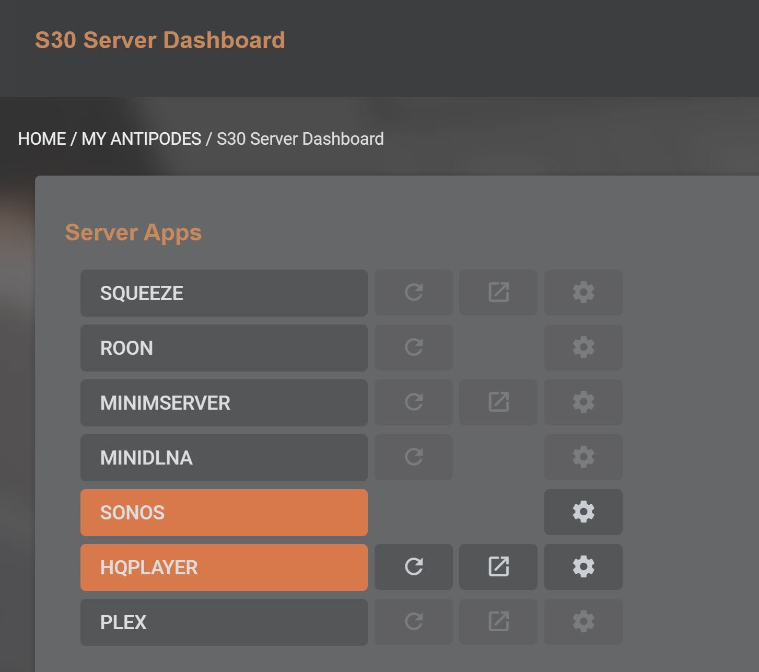The height and width of the screenshot is (672, 759).
Task: Go to HOME in breadcrumb
Action: (42, 139)
